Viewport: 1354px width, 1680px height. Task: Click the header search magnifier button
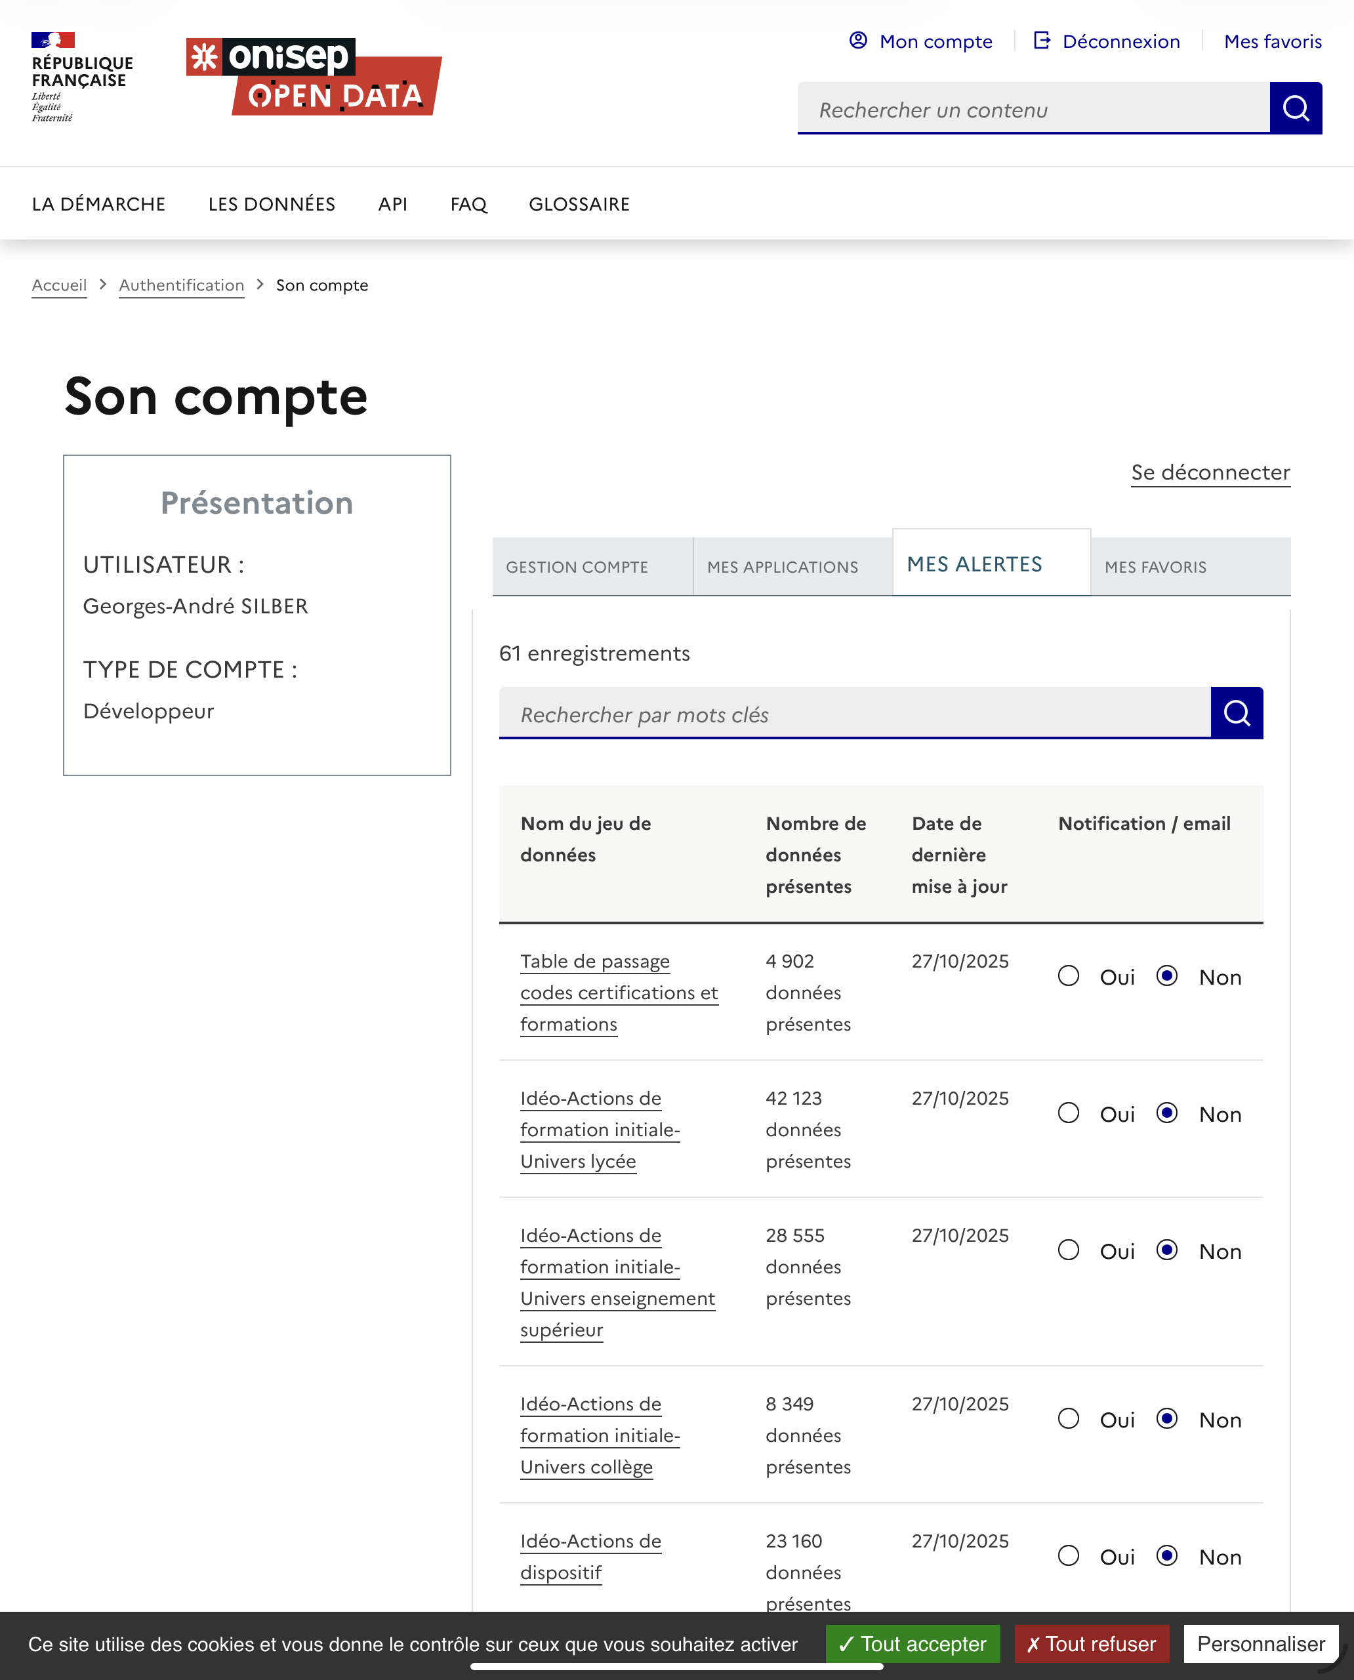[1295, 108]
